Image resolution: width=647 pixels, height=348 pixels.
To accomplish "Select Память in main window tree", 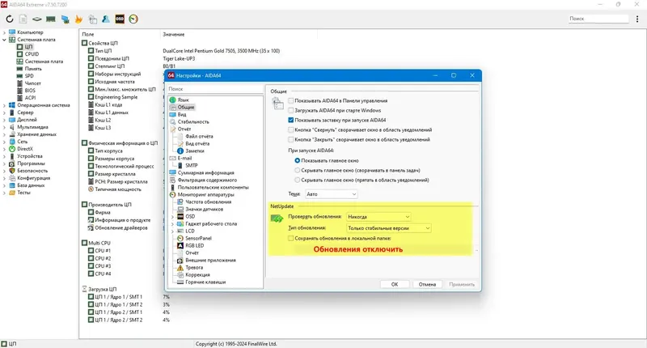I will coord(33,69).
